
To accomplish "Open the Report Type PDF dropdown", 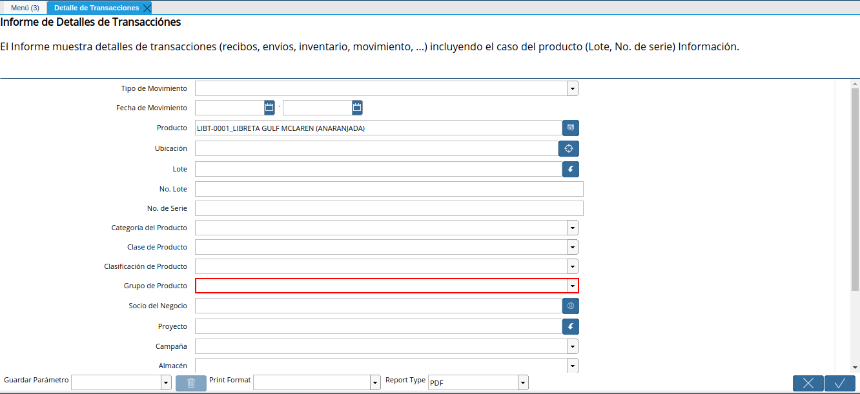I will 523,383.
